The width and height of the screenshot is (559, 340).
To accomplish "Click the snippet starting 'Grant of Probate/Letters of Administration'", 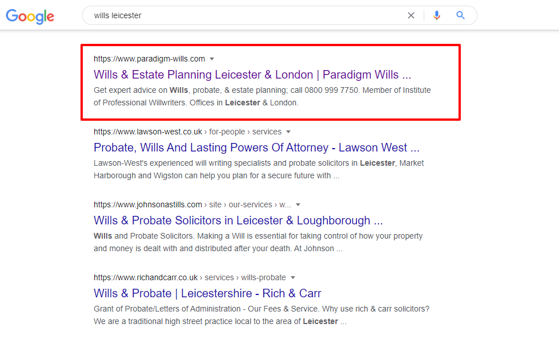I will tap(262, 315).
